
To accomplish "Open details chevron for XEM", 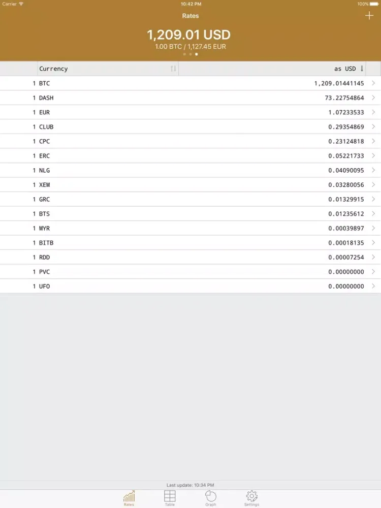I will coord(373,185).
